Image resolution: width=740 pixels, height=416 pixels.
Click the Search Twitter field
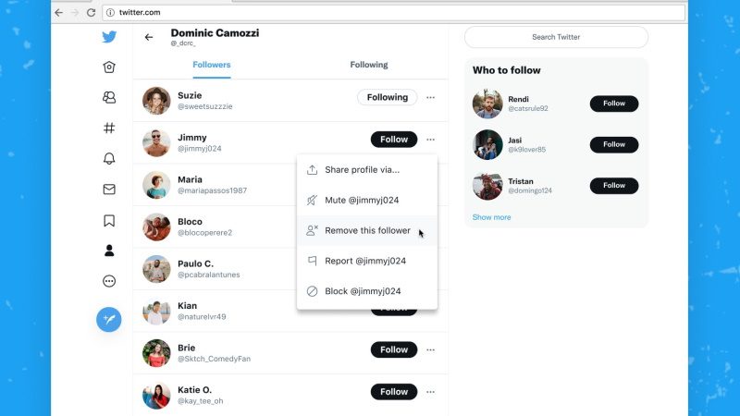(556, 37)
